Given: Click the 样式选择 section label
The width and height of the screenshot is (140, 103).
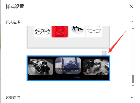Looking at the screenshot, I should click(13, 22).
